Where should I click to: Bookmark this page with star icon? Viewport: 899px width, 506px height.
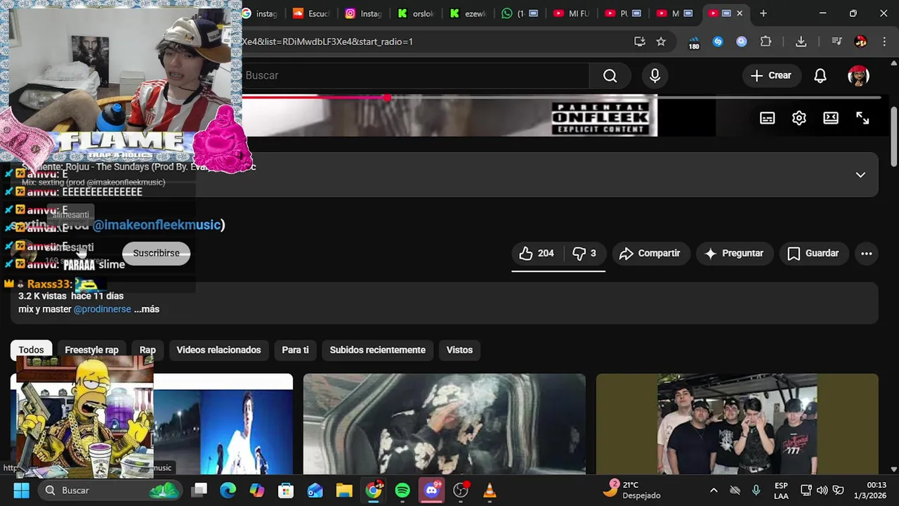660,41
